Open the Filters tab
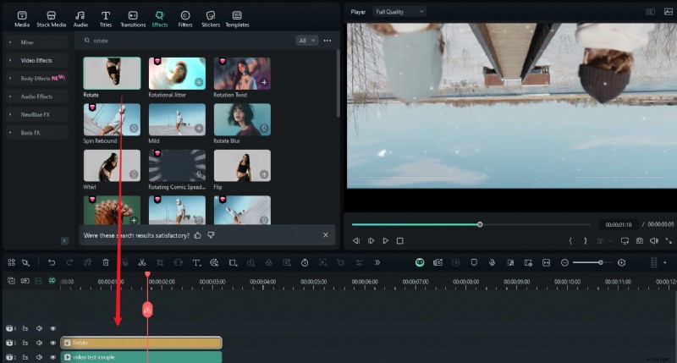Screen dimensions: 677x363 (185, 19)
